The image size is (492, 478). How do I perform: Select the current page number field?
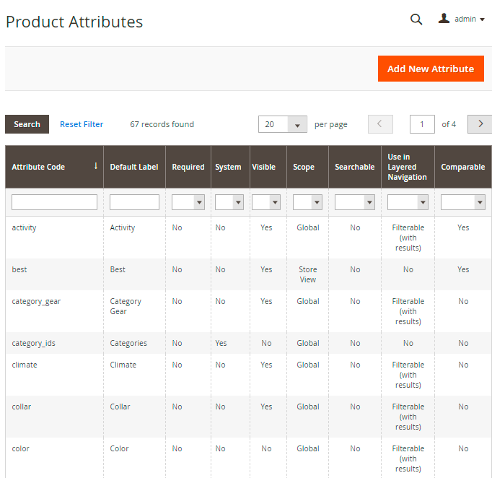[x=422, y=124]
